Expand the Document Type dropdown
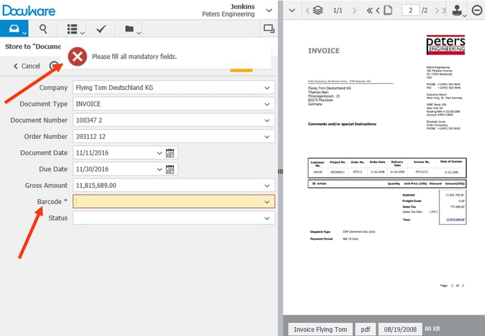Image resolution: width=485 pixels, height=336 pixels. point(267,104)
